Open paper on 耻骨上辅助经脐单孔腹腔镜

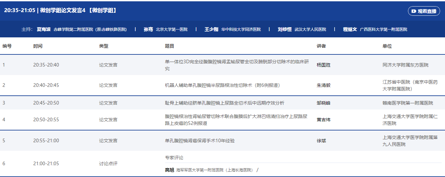224,103
